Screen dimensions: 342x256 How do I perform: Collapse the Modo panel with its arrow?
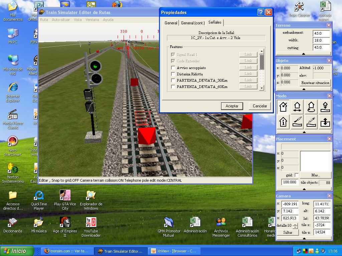[304, 132]
